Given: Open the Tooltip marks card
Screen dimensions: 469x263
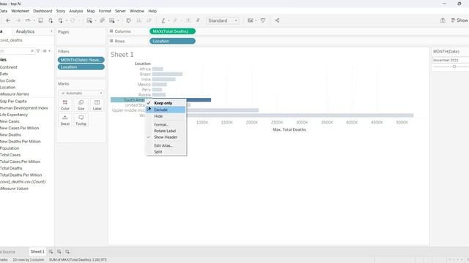Looking at the screenshot, I should (x=81, y=120).
